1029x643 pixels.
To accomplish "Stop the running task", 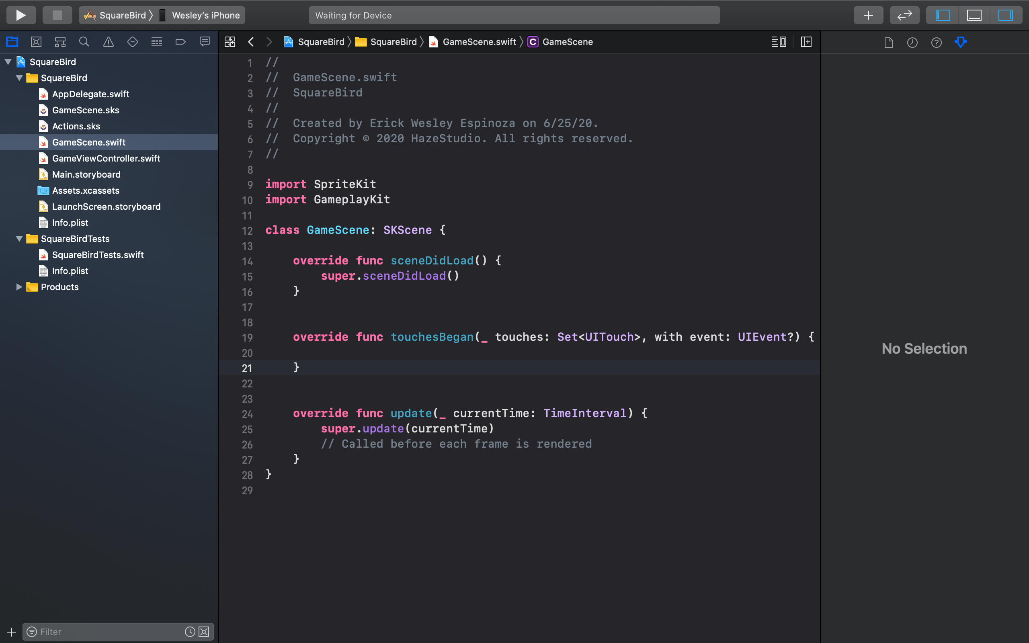I will [x=57, y=15].
